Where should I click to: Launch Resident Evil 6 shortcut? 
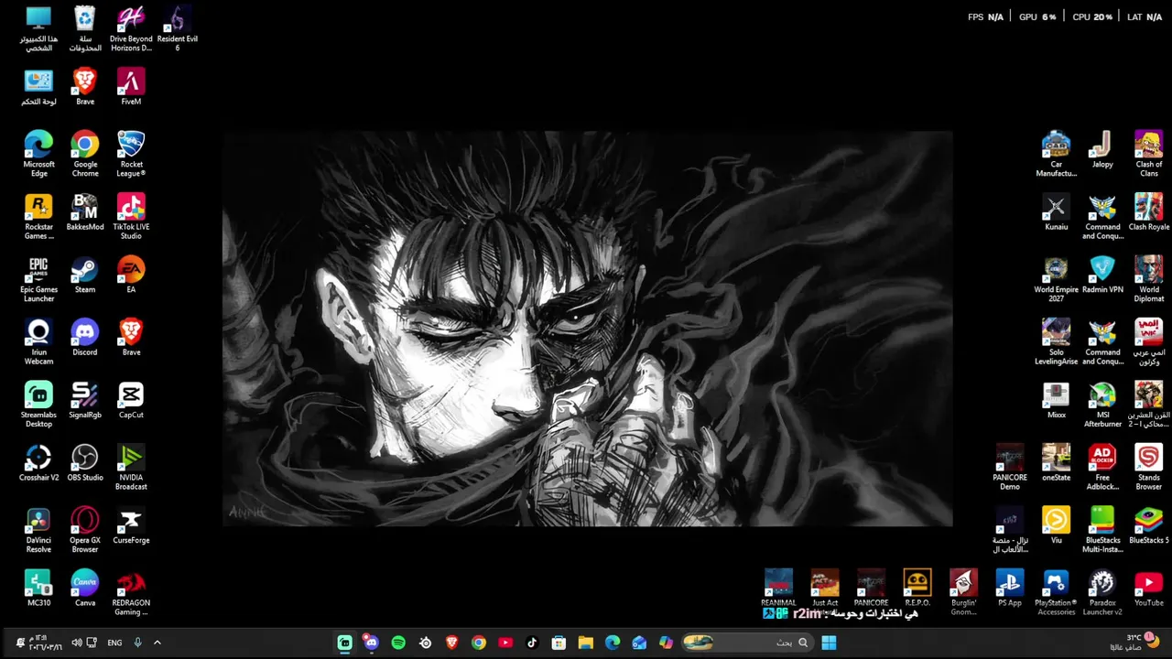[178, 28]
